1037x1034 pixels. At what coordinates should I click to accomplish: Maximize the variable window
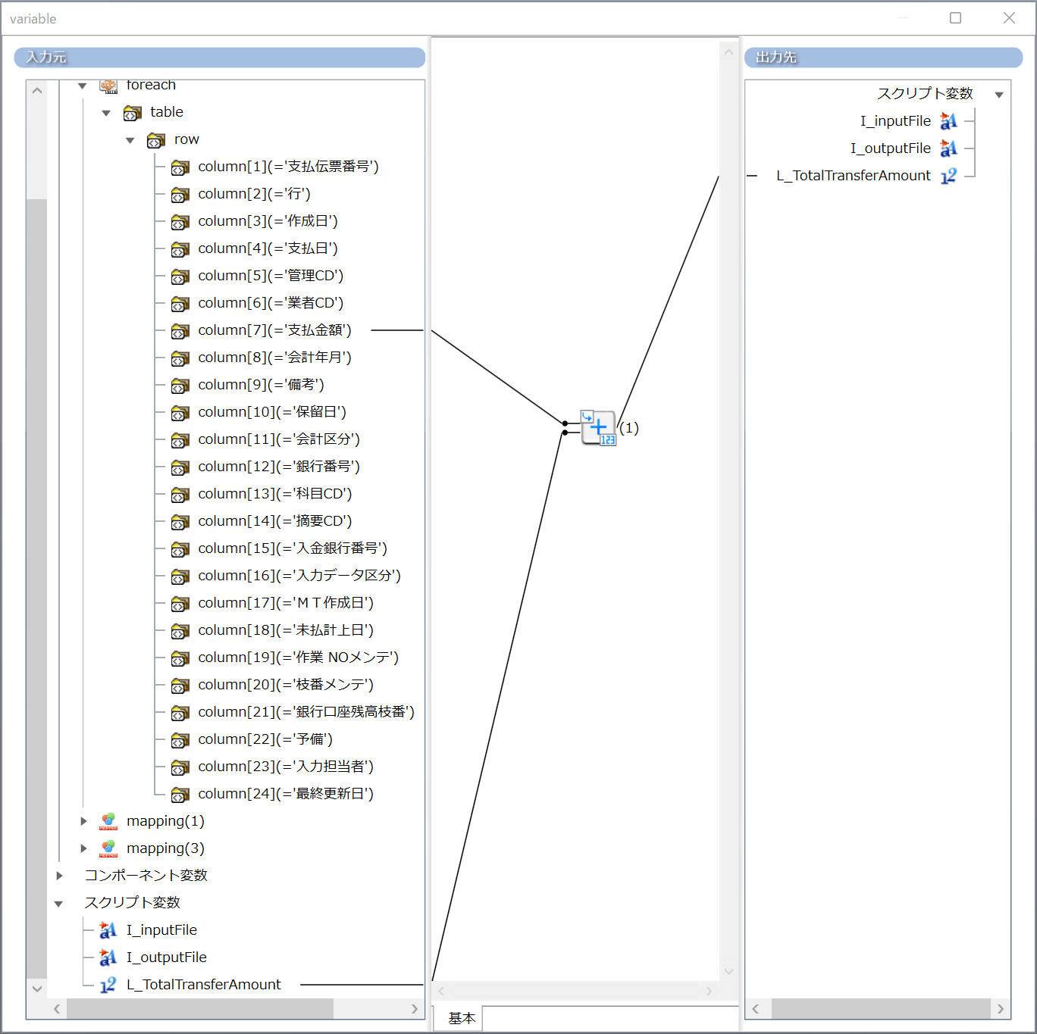pyautogui.click(x=956, y=18)
